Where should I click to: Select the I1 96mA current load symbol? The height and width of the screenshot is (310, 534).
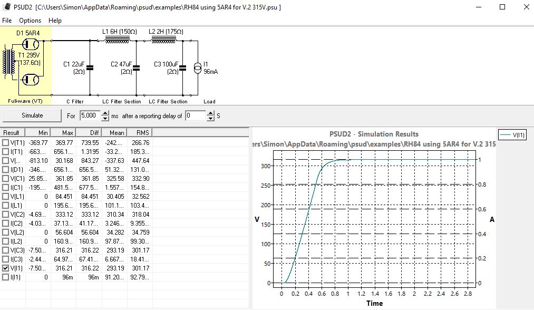tap(198, 68)
